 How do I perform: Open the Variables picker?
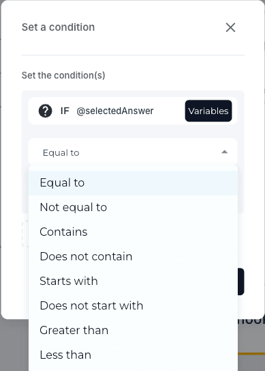point(208,111)
